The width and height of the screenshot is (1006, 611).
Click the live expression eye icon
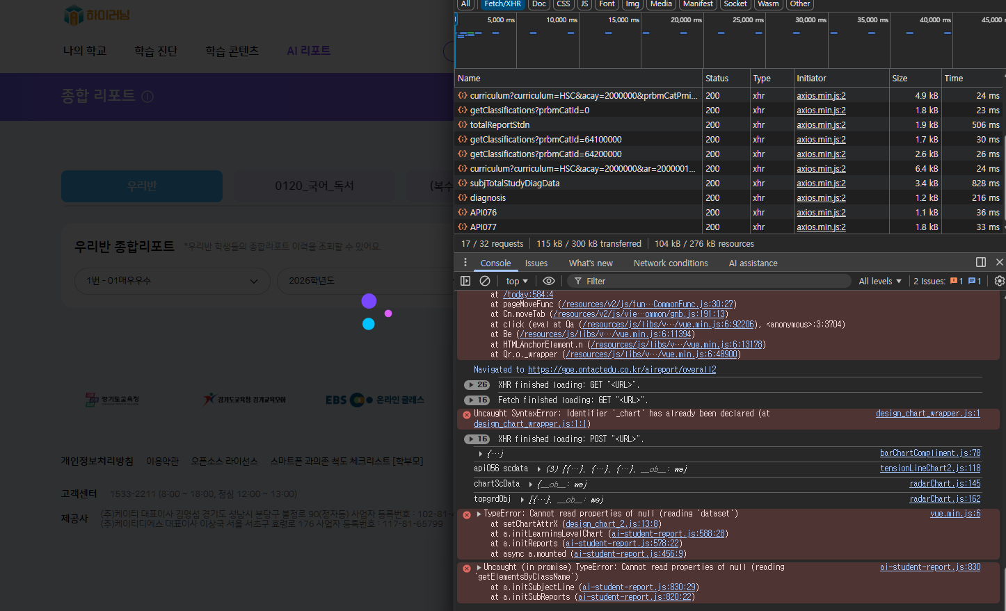click(549, 281)
